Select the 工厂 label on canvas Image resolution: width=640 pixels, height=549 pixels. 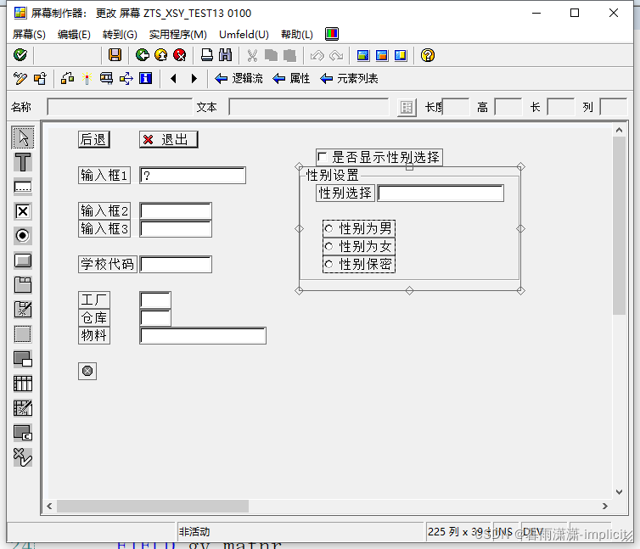94,300
